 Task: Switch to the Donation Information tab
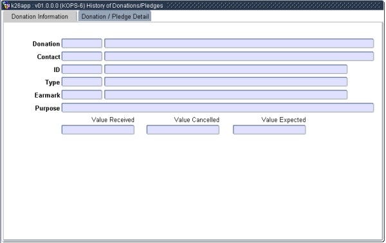pyautogui.click(x=40, y=17)
